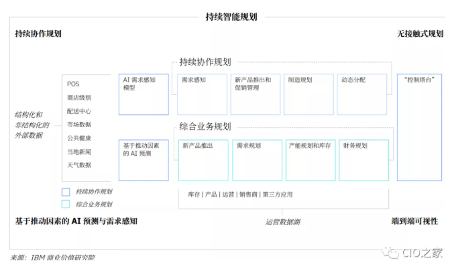Select the 动态分配 box

(362, 94)
